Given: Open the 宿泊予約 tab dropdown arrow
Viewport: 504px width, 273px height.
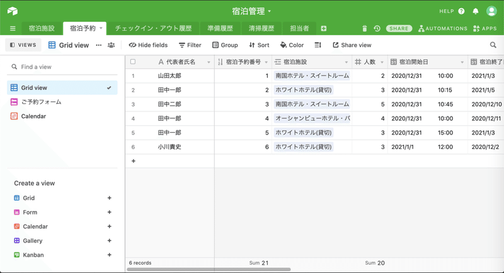Looking at the screenshot, I should click(x=101, y=28).
